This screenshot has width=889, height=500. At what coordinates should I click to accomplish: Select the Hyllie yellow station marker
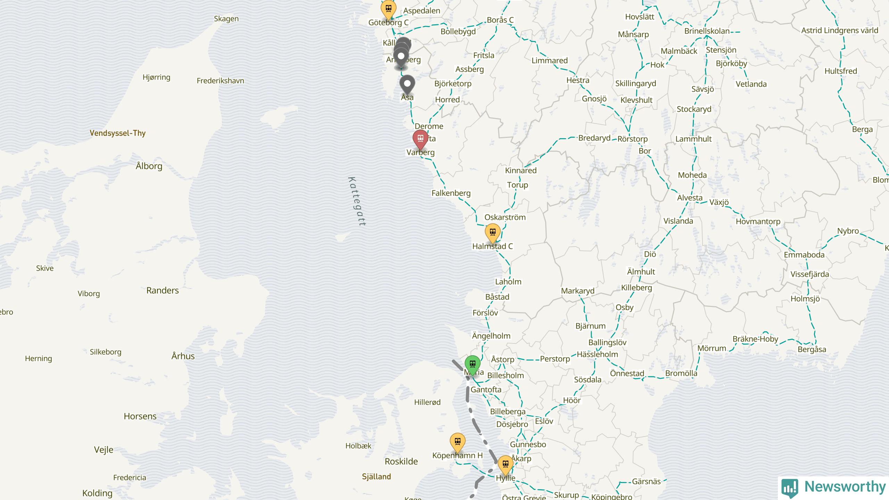click(505, 465)
